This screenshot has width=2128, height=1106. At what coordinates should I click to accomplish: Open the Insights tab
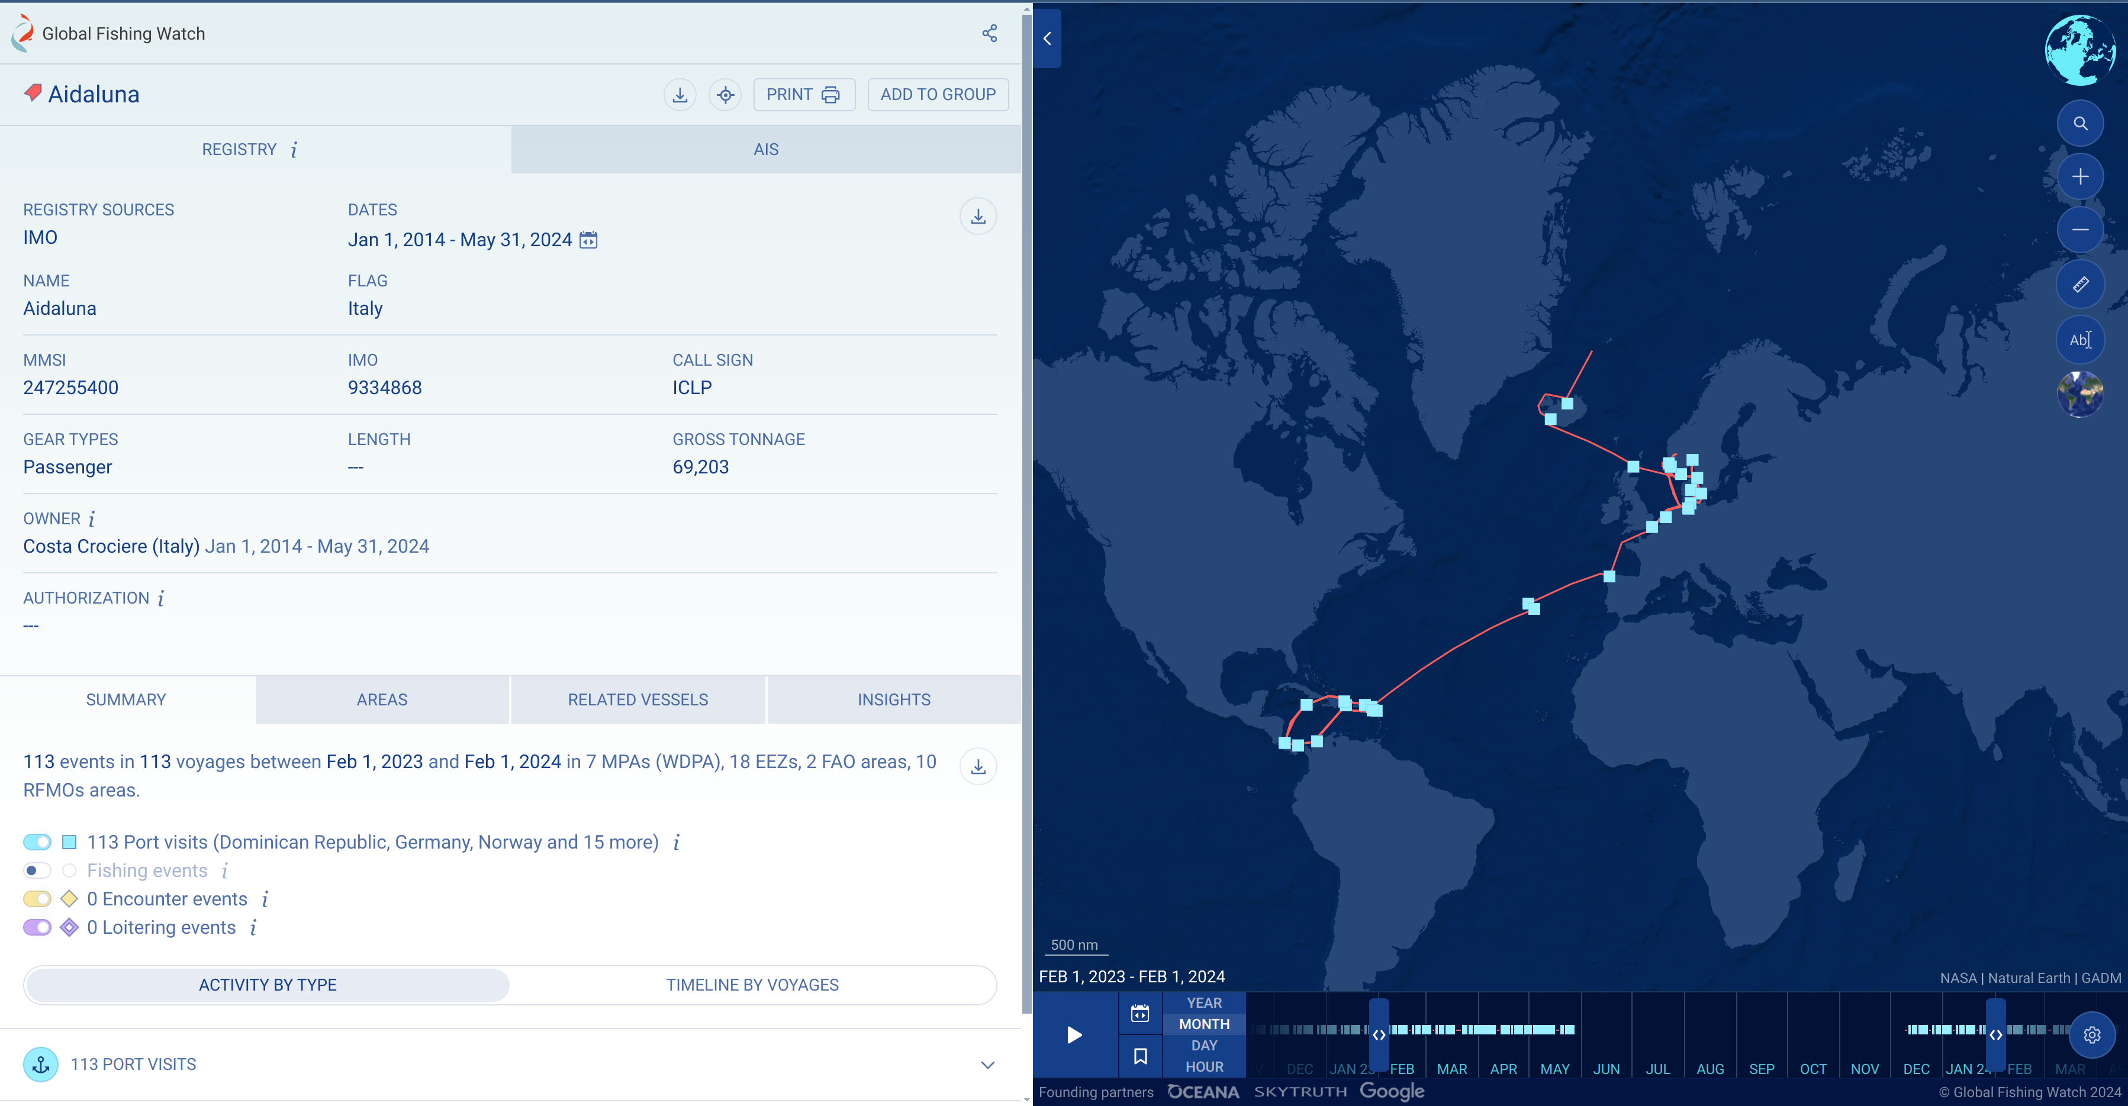(894, 699)
